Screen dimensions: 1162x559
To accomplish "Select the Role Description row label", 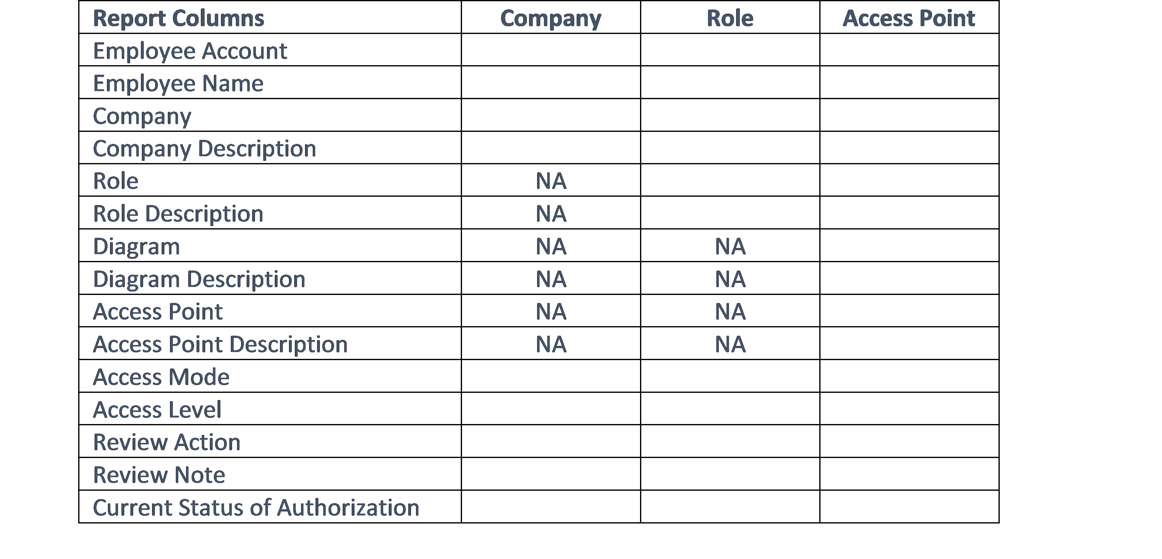I will [x=178, y=214].
